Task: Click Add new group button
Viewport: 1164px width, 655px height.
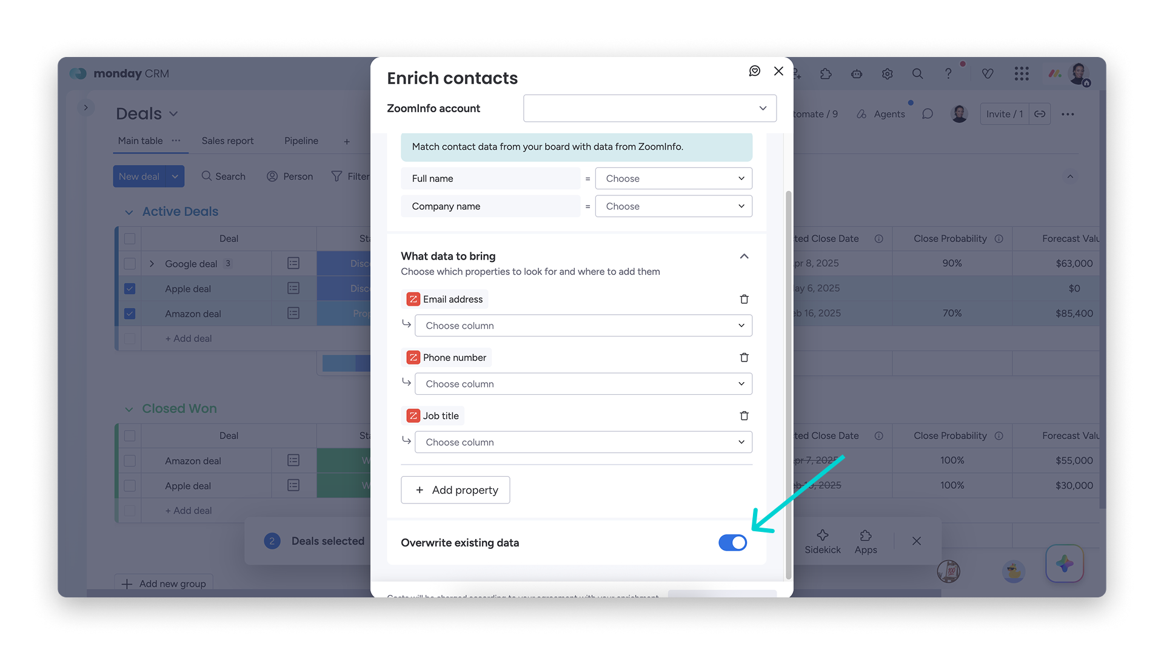Action: [x=164, y=583]
